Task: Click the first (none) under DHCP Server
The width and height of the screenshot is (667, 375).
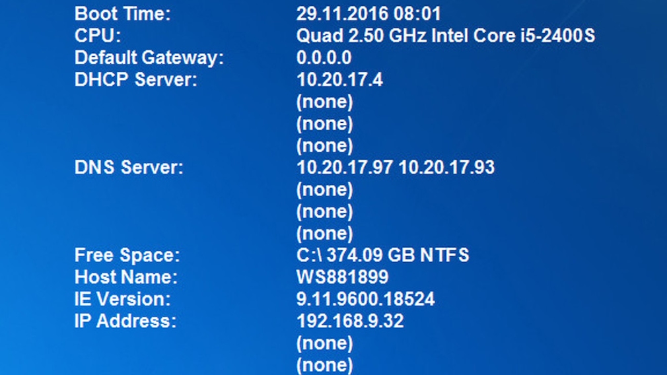Action: 324,102
